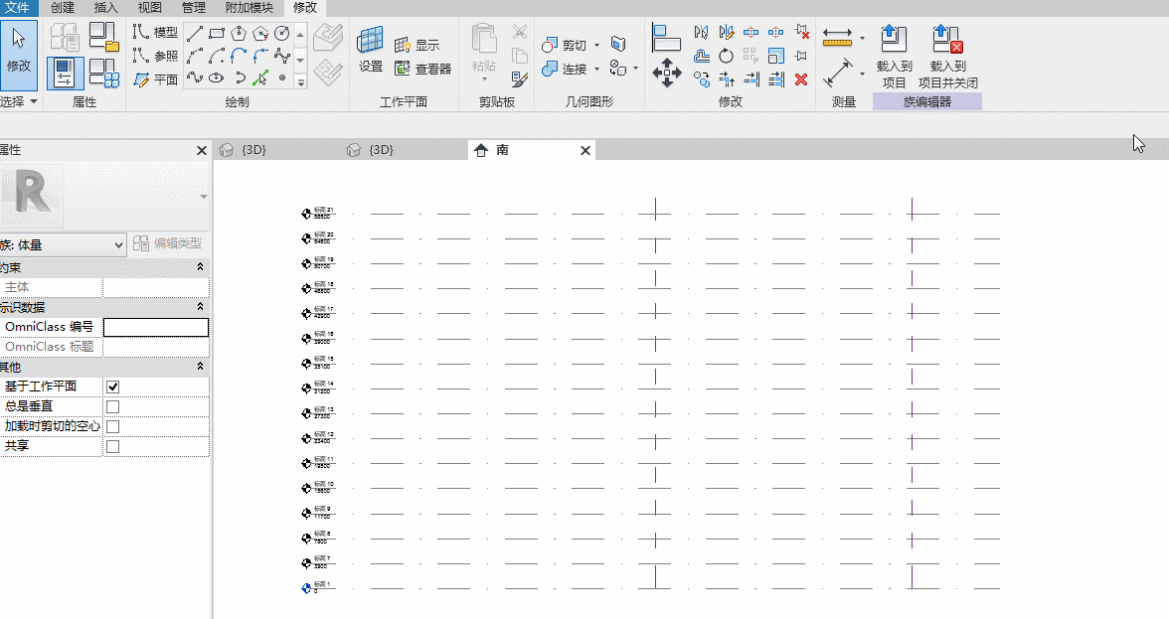Collapse the 其他 section
This screenshot has width=1169, height=619.
point(200,366)
